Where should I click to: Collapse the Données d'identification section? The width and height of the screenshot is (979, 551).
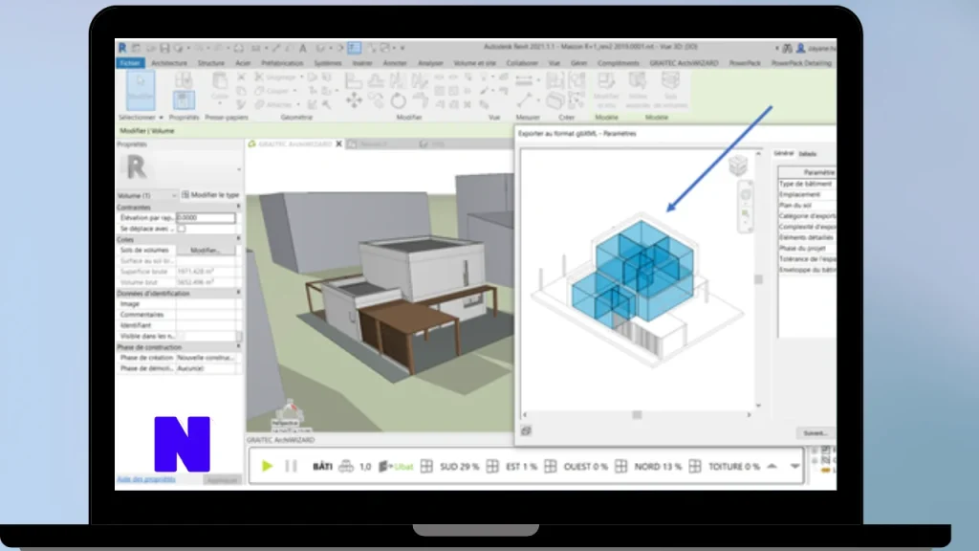coord(238,293)
